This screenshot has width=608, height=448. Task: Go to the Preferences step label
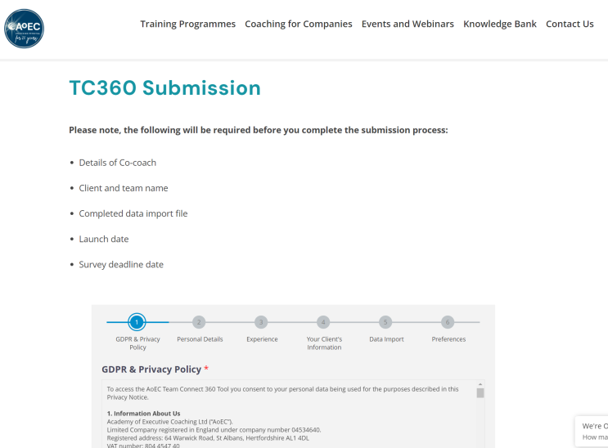(x=448, y=339)
